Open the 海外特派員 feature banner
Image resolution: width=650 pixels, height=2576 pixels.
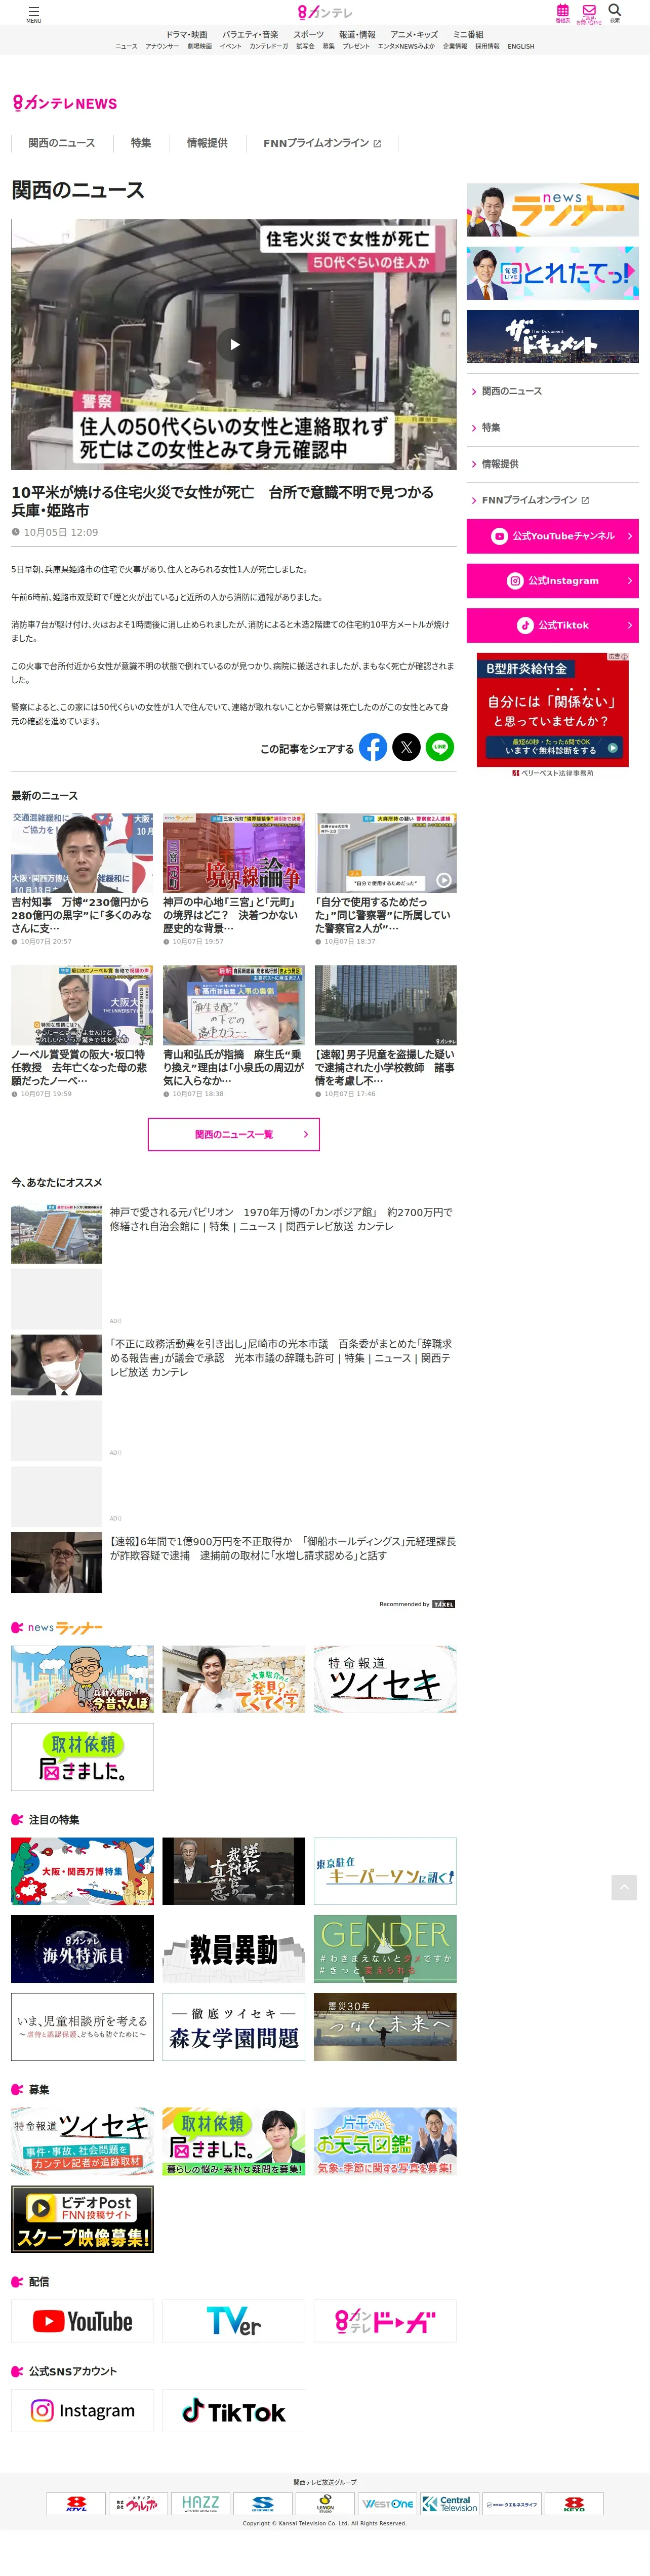tap(82, 1949)
